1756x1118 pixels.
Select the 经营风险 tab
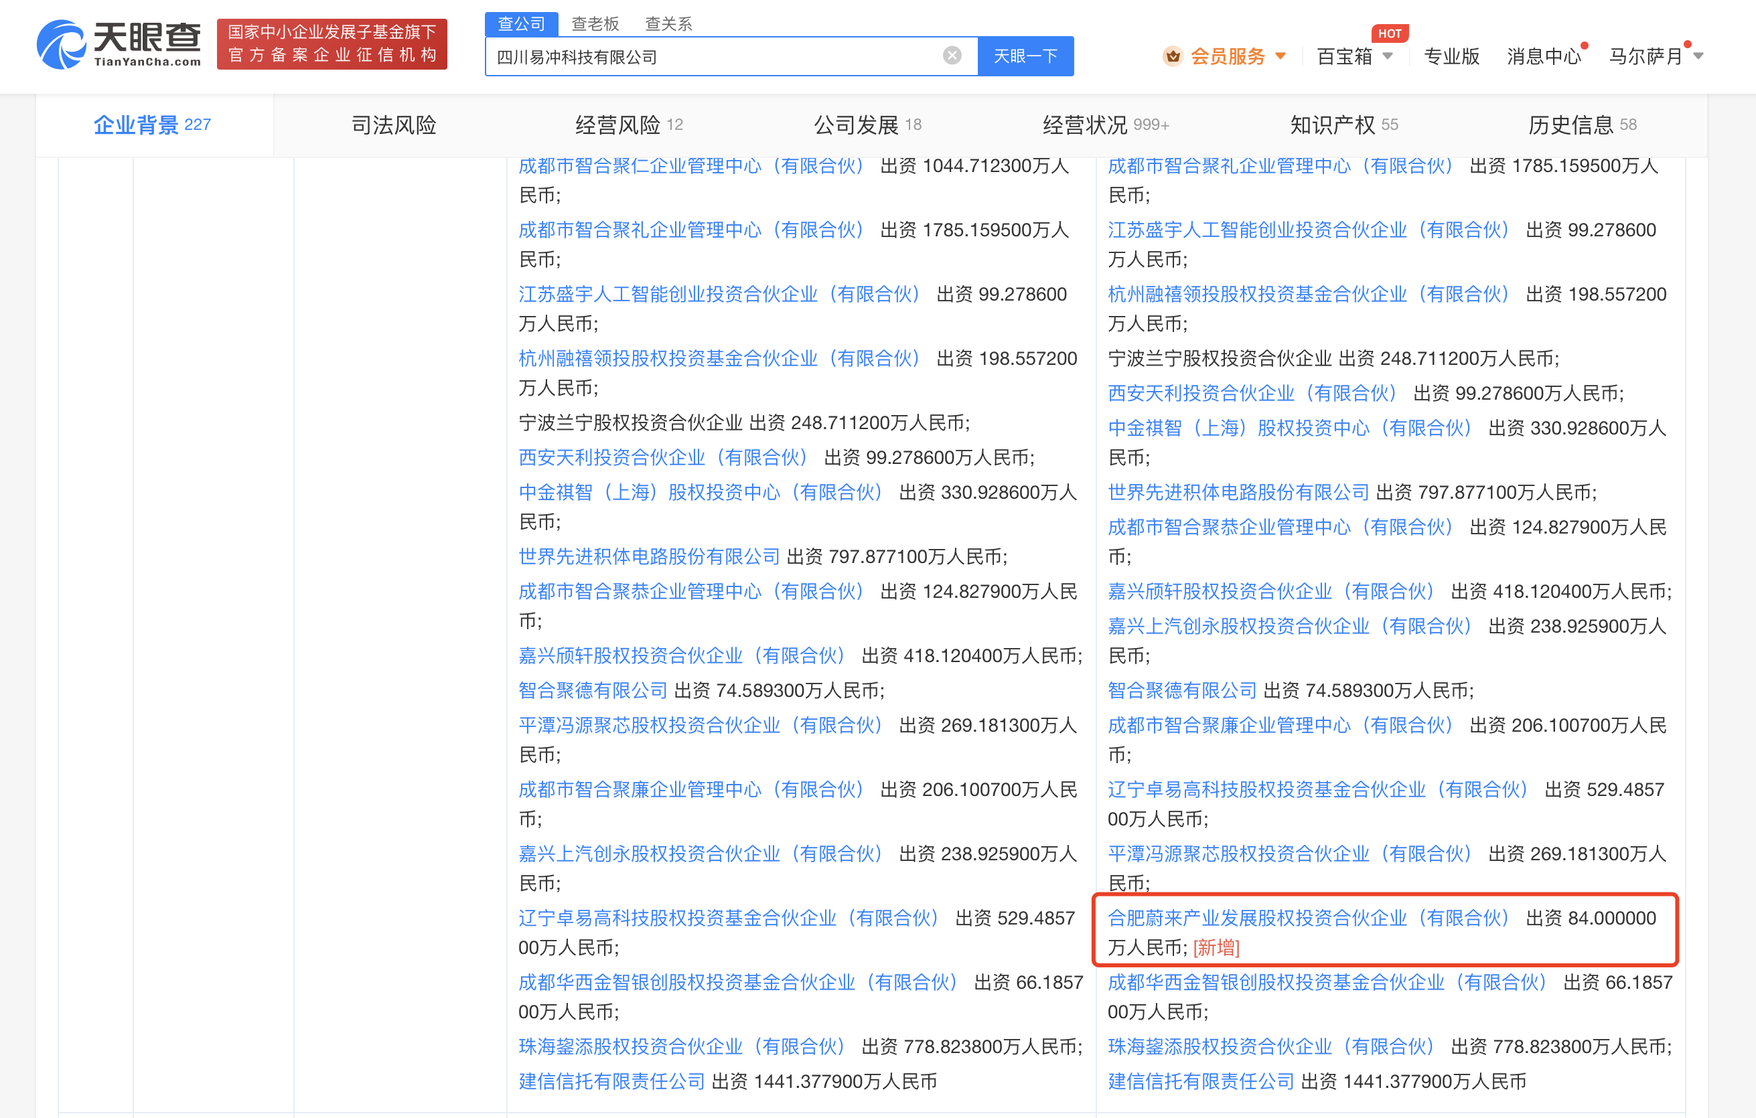point(629,125)
